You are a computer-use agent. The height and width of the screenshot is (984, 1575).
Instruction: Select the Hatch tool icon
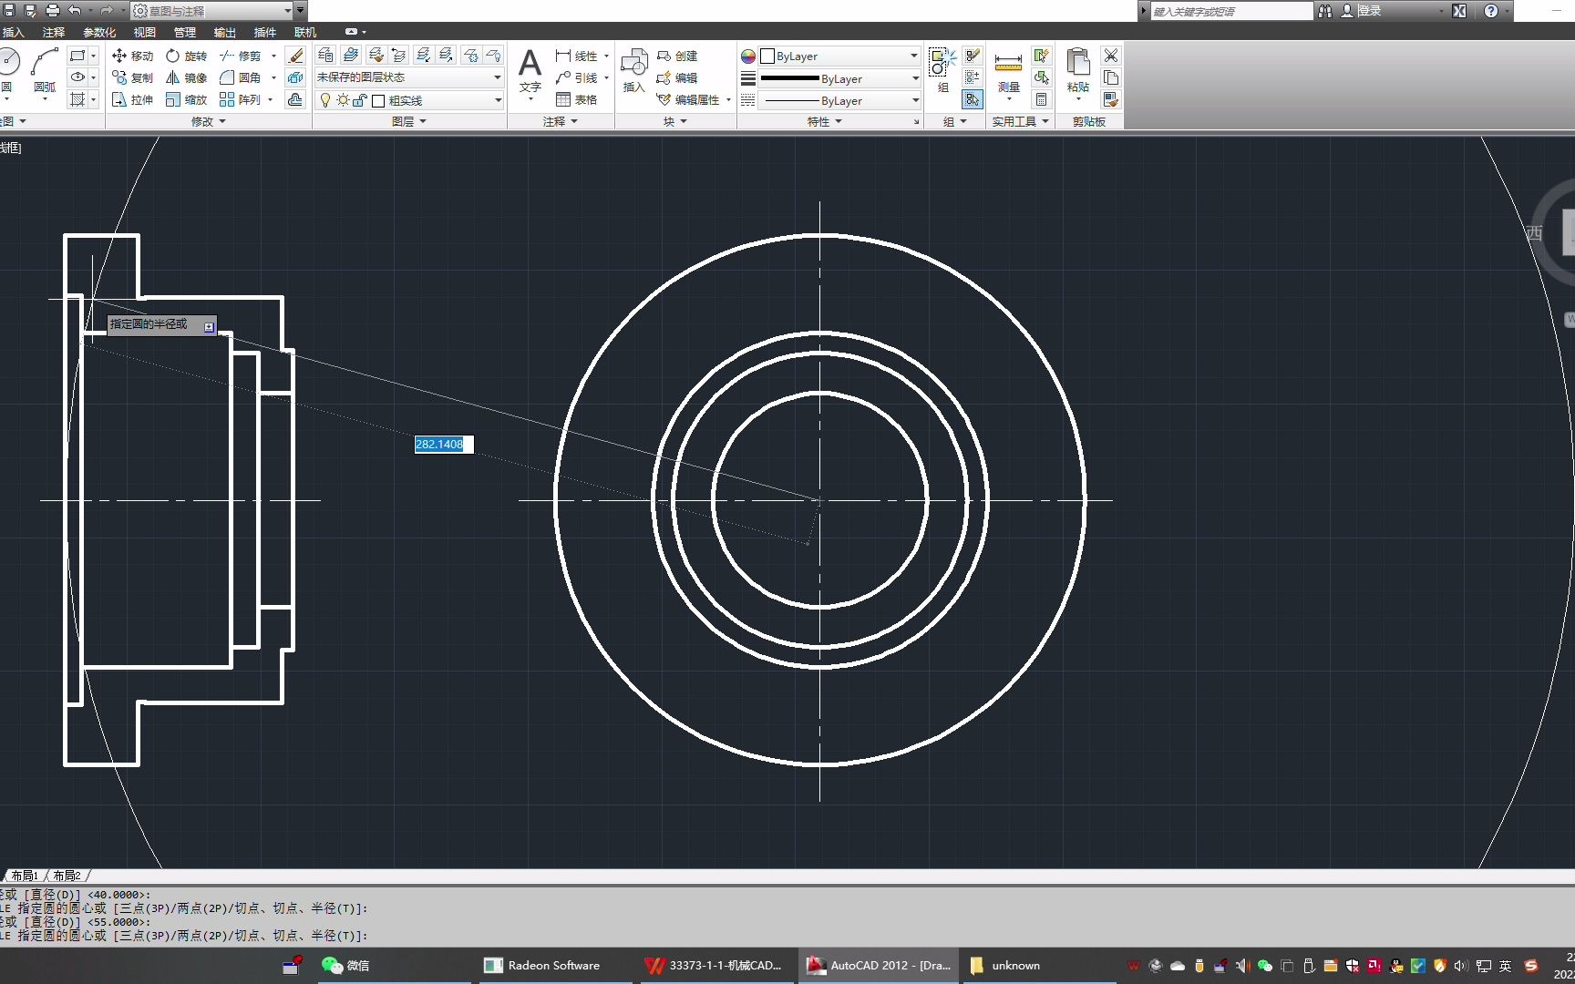point(77,99)
